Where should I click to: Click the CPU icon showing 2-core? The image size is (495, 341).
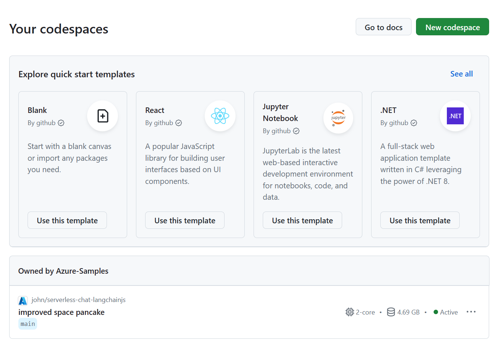349,312
